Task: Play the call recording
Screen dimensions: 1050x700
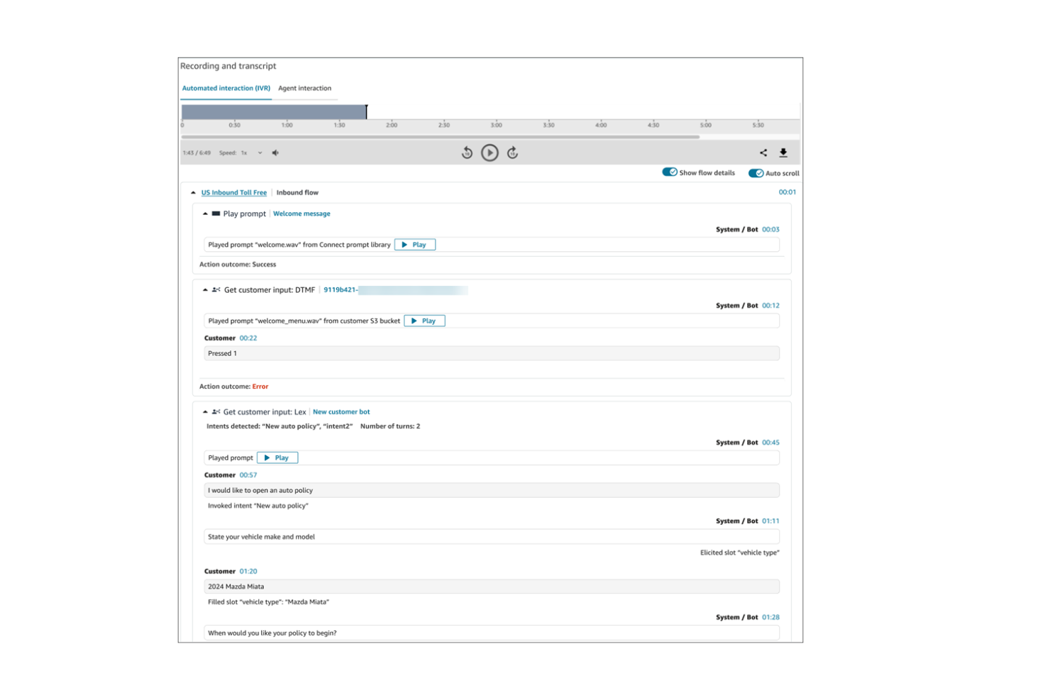Action: [490, 153]
